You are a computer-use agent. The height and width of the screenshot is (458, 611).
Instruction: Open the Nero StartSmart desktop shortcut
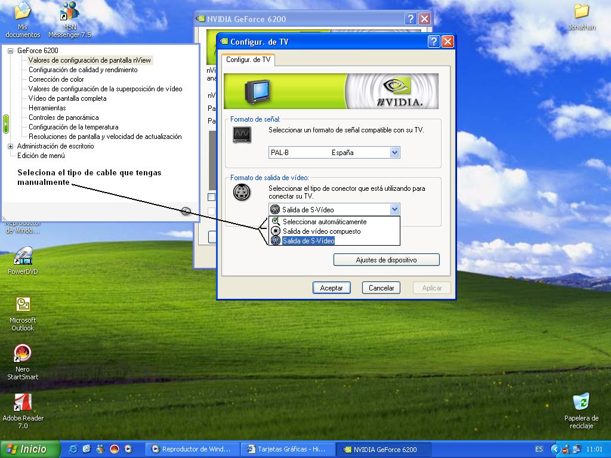23,354
